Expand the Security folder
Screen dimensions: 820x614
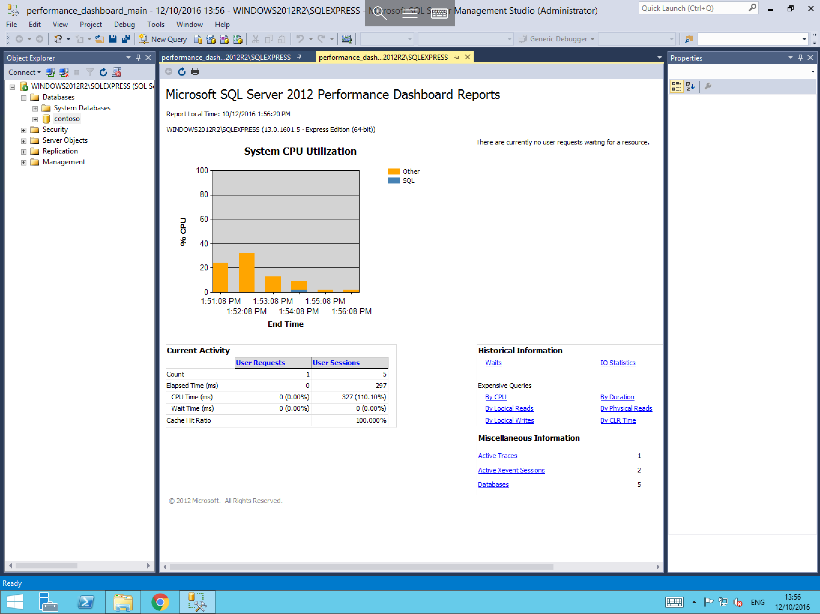coord(24,130)
